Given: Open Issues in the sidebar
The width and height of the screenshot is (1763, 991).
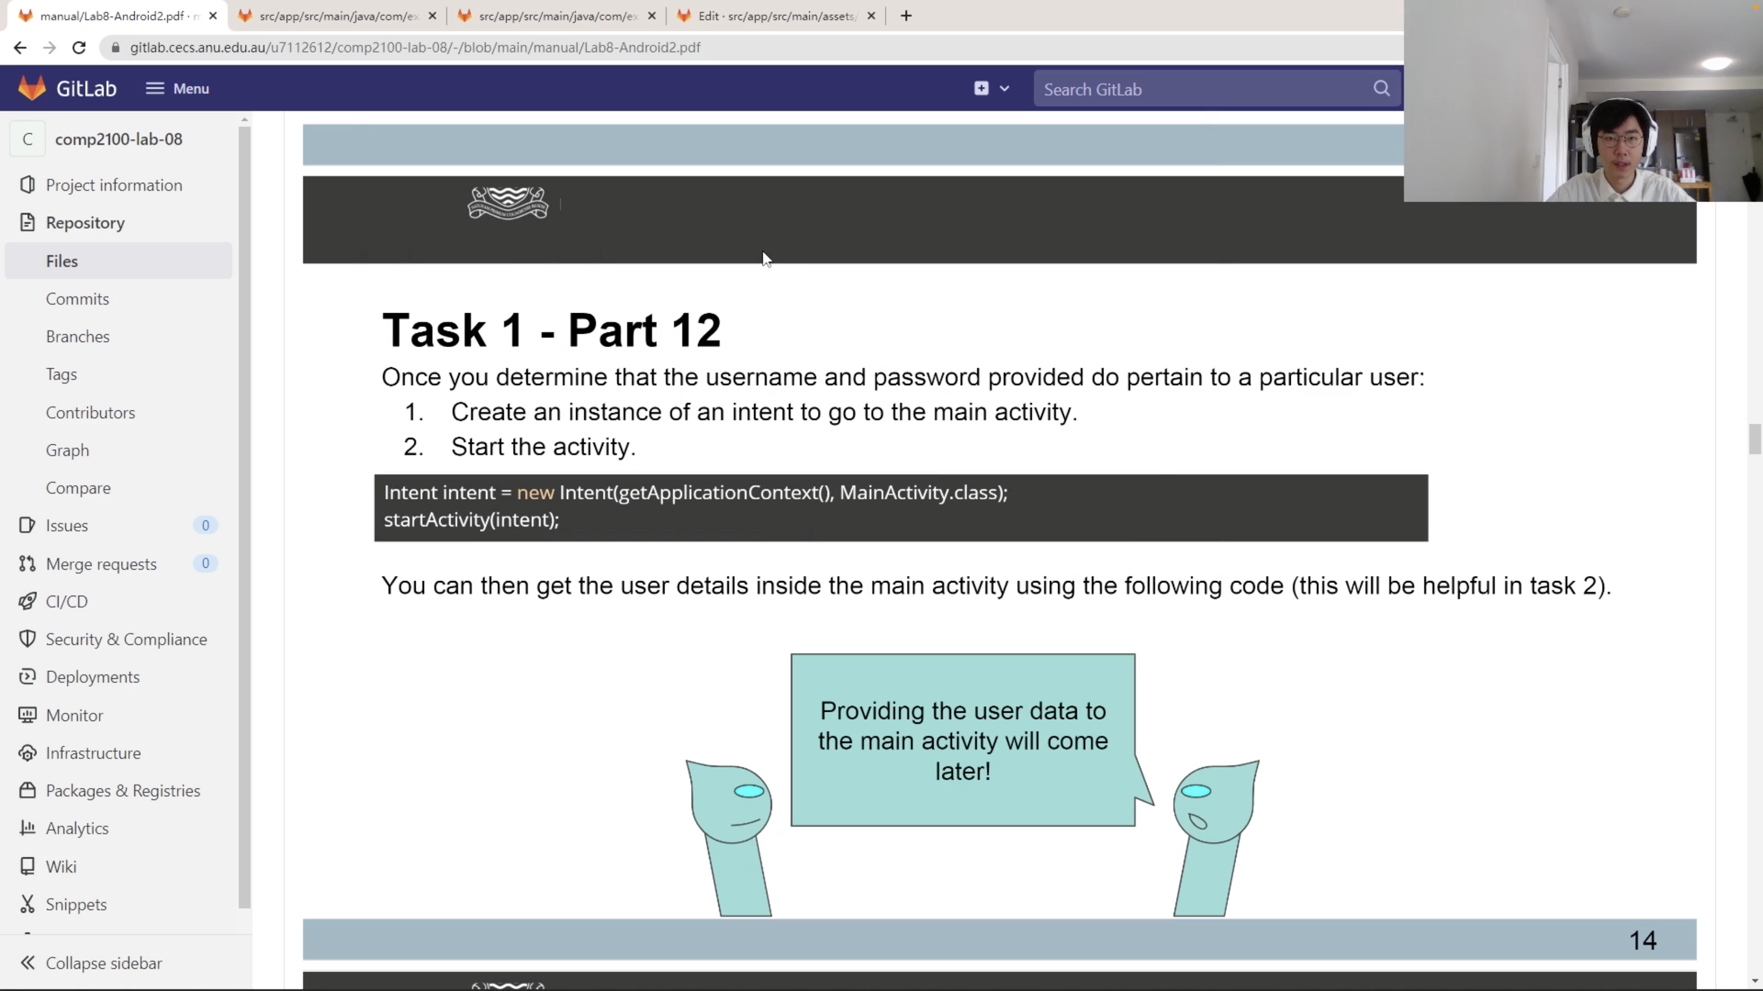Looking at the screenshot, I should [x=66, y=525].
